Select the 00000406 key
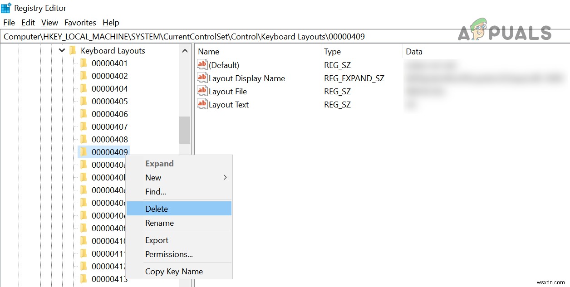Viewport: 570px width, 287px height. tap(109, 114)
